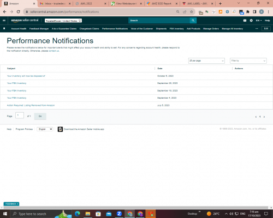Expand the system tray hidden icons chevron

coord(226,214)
